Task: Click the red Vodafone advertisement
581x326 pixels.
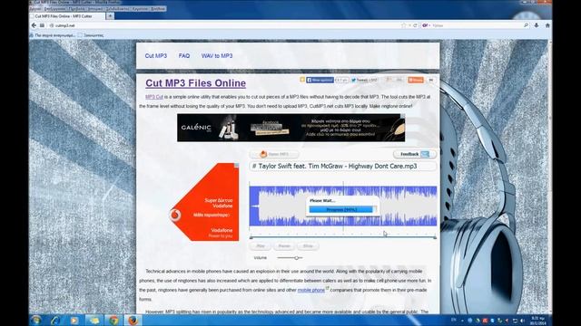Action: click(204, 202)
